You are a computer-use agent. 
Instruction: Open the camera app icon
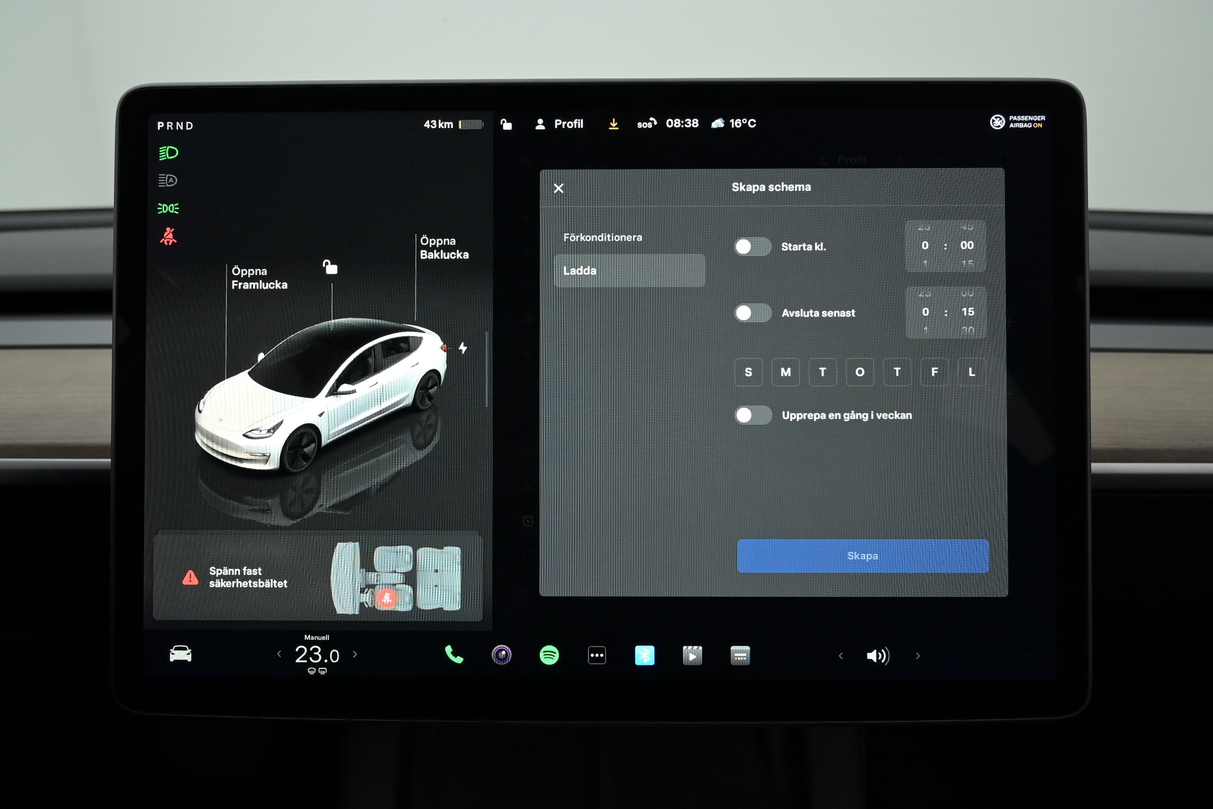coord(501,655)
